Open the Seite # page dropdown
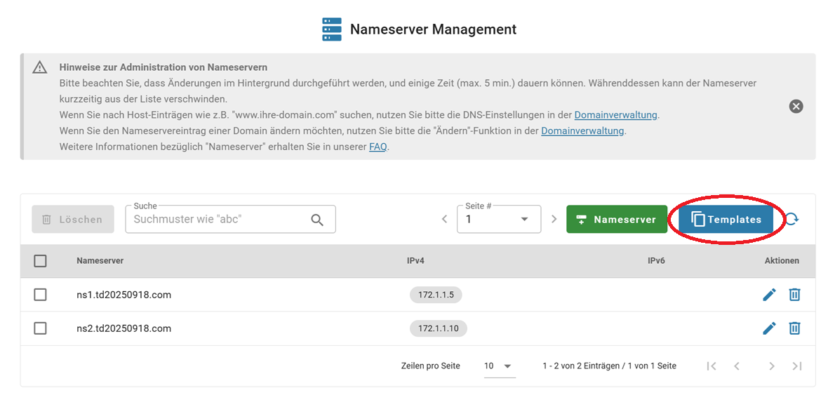This screenshot has height=414, width=835. pos(498,220)
